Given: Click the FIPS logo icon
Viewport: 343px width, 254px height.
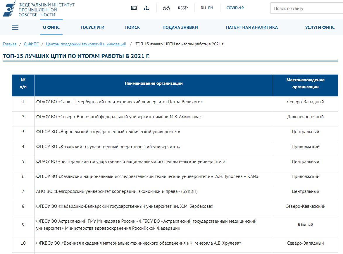Looking at the screenshot, I should tap(9, 9).
